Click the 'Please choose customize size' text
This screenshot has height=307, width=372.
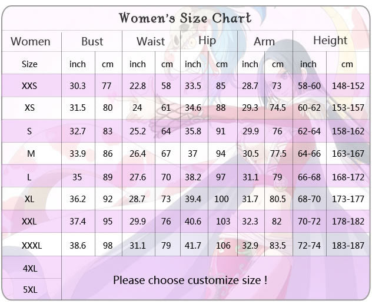click(x=190, y=280)
